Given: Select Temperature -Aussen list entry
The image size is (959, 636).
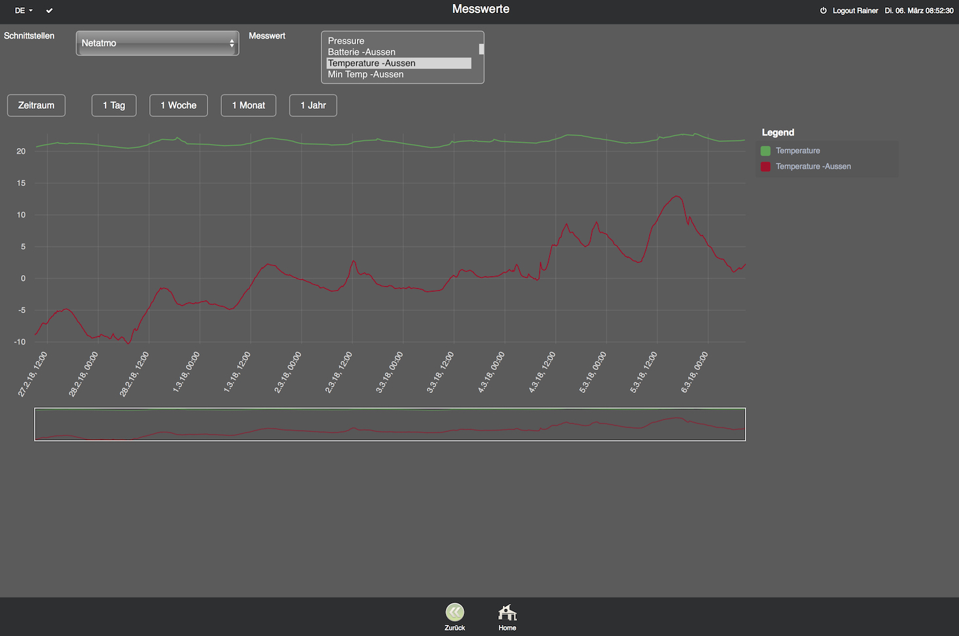Looking at the screenshot, I should [x=372, y=63].
